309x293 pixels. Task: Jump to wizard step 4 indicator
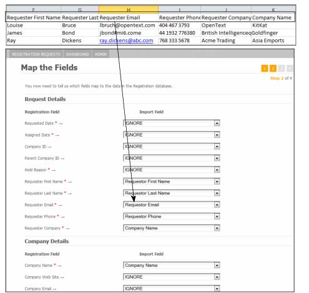tap(290, 68)
